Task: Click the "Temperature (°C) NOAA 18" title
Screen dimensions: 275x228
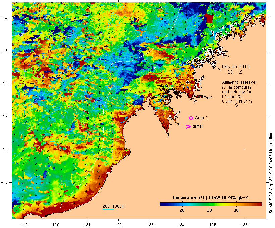Action: [199, 198]
